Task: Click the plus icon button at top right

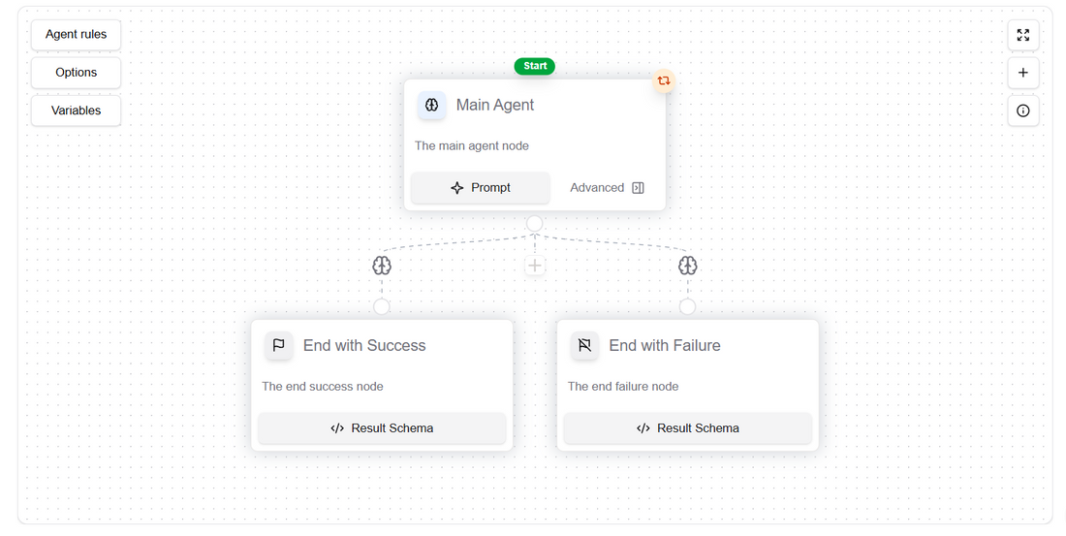Action: (1023, 73)
